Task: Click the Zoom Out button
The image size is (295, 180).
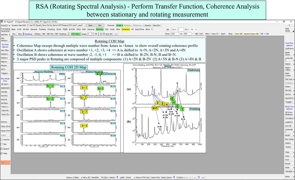Action: (x=155, y=177)
